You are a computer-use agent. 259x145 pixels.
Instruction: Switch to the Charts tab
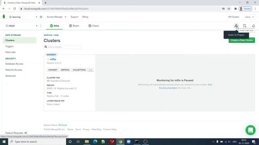click(x=93, y=26)
